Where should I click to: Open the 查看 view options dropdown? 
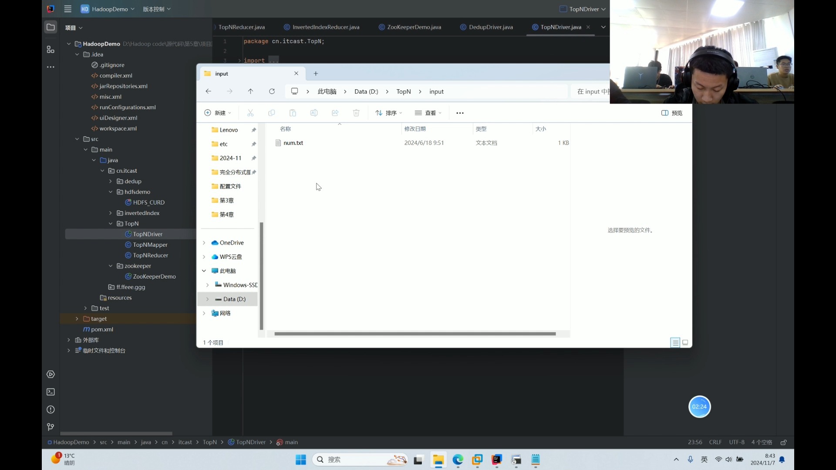(x=430, y=112)
